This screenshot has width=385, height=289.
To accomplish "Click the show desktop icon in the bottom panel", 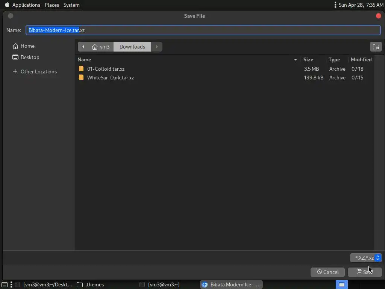I will pyautogui.click(x=5, y=284).
